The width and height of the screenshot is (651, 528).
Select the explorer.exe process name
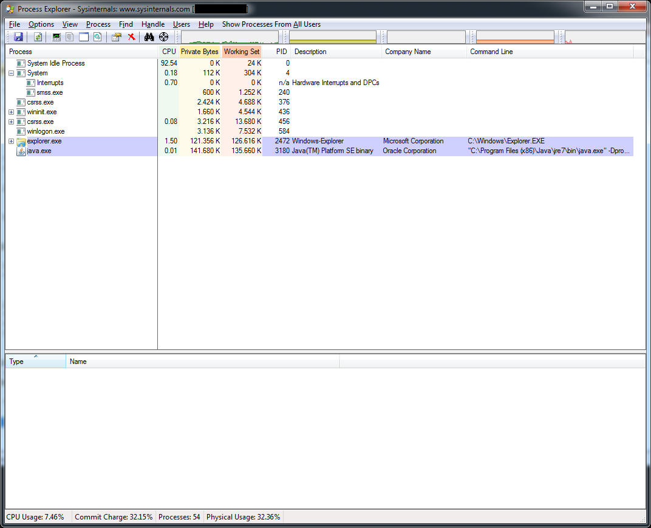44,141
